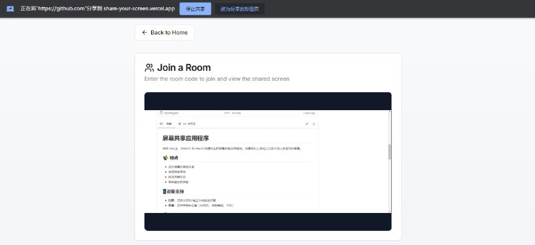Click the scrollbar thumb inside the shared screen

[390, 152]
